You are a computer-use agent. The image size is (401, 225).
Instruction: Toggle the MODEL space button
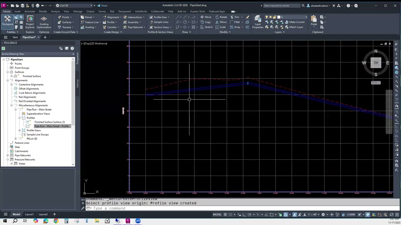tap(217, 214)
